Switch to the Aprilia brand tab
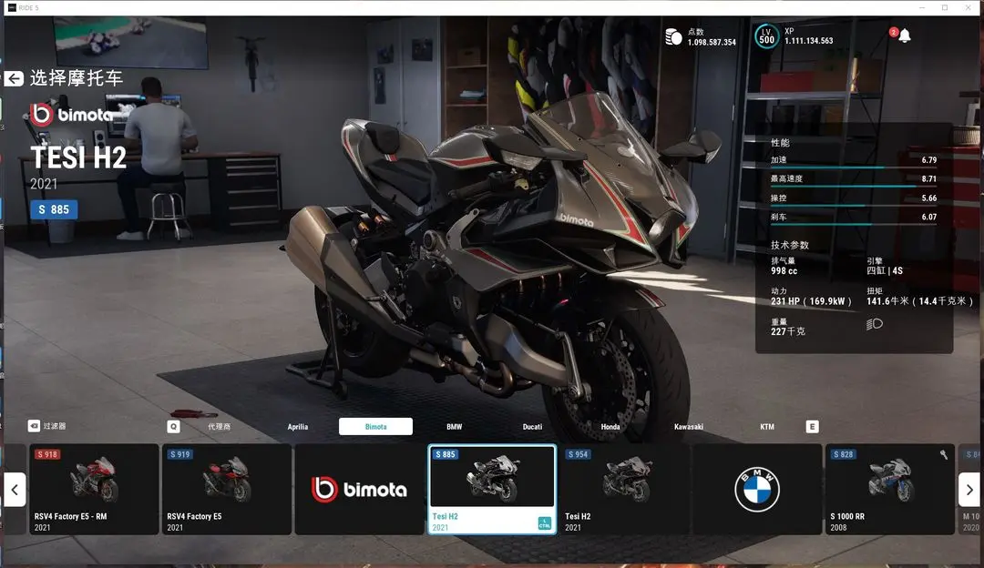Viewport: 984px width, 568px height. pos(297,426)
